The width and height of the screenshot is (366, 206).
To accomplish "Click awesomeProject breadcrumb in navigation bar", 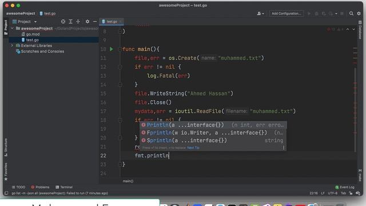I will pos(21,14).
